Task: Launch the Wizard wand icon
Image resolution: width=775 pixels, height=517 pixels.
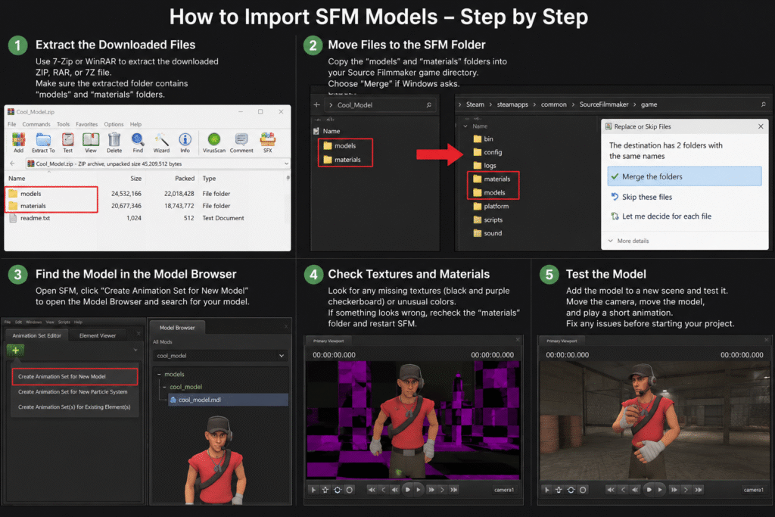Action: tap(161, 142)
